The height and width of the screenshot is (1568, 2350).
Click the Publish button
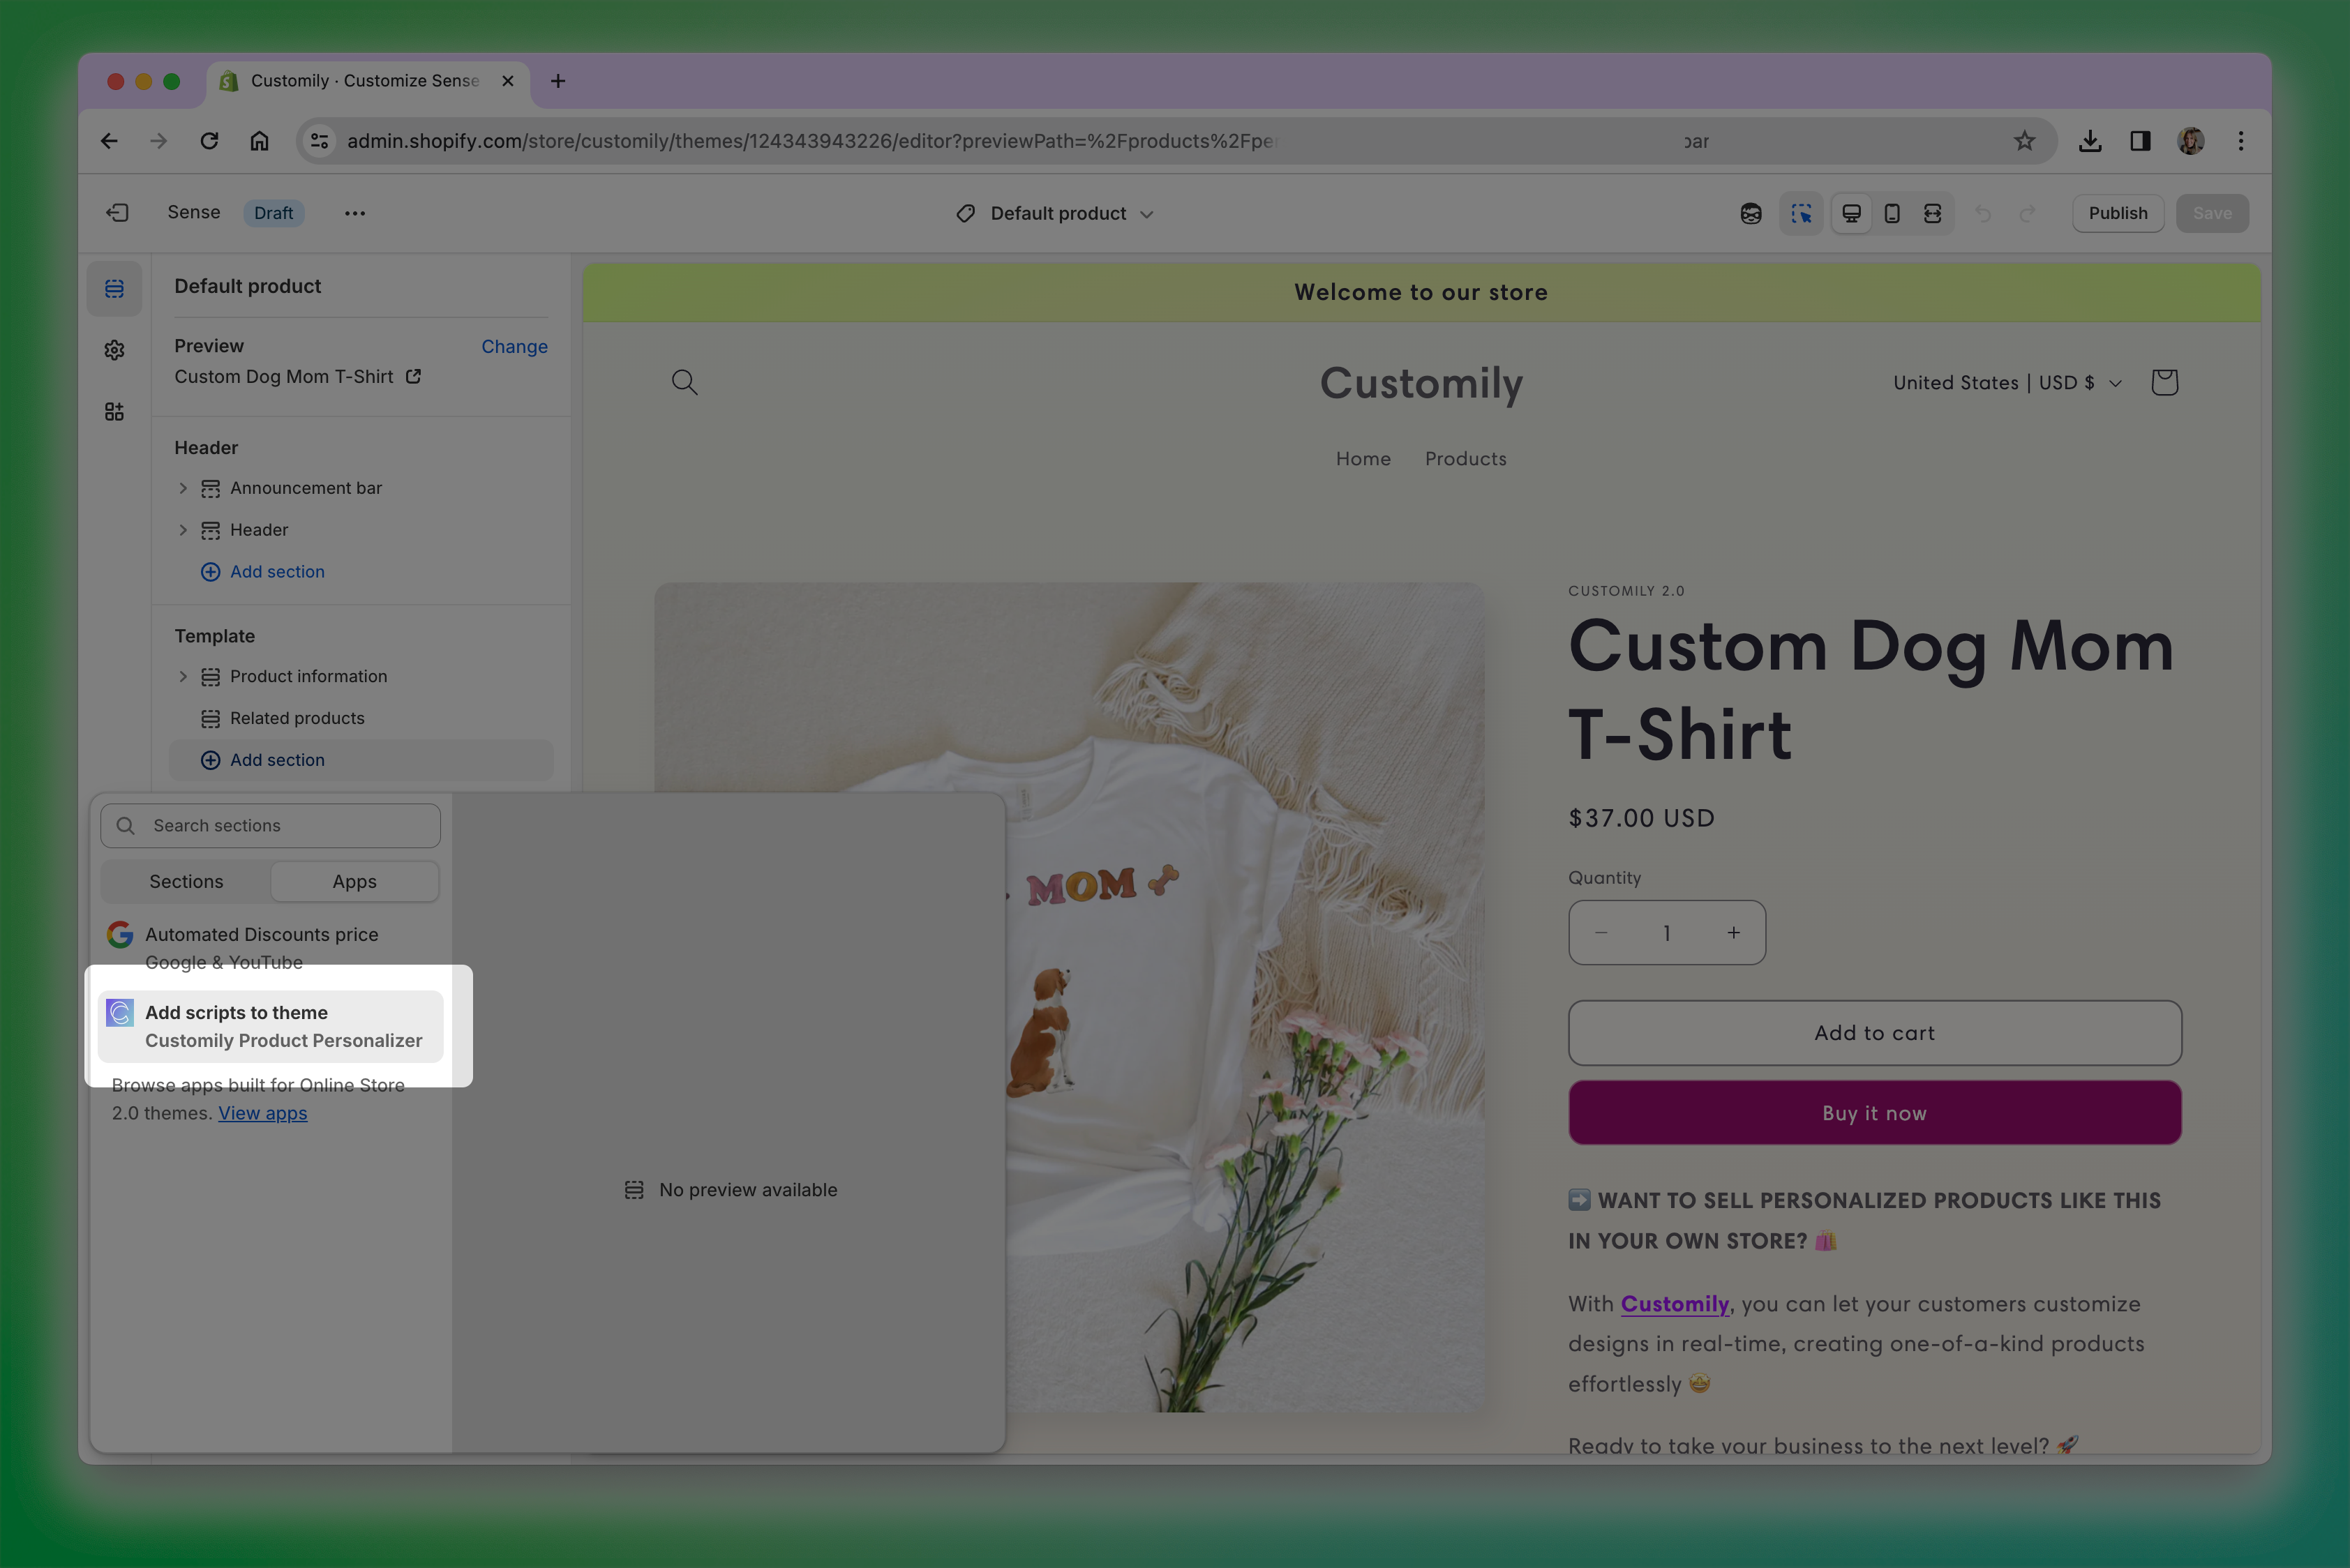(x=2118, y=213)
